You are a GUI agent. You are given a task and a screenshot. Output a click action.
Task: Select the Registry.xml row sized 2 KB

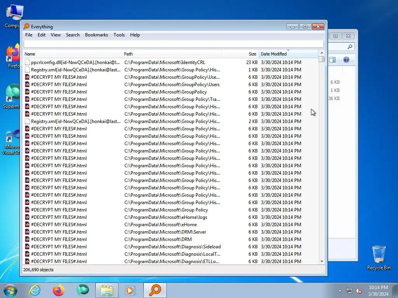(170, 121)
